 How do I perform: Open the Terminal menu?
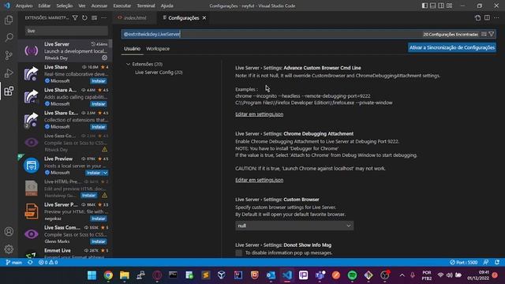coord(146,6)
